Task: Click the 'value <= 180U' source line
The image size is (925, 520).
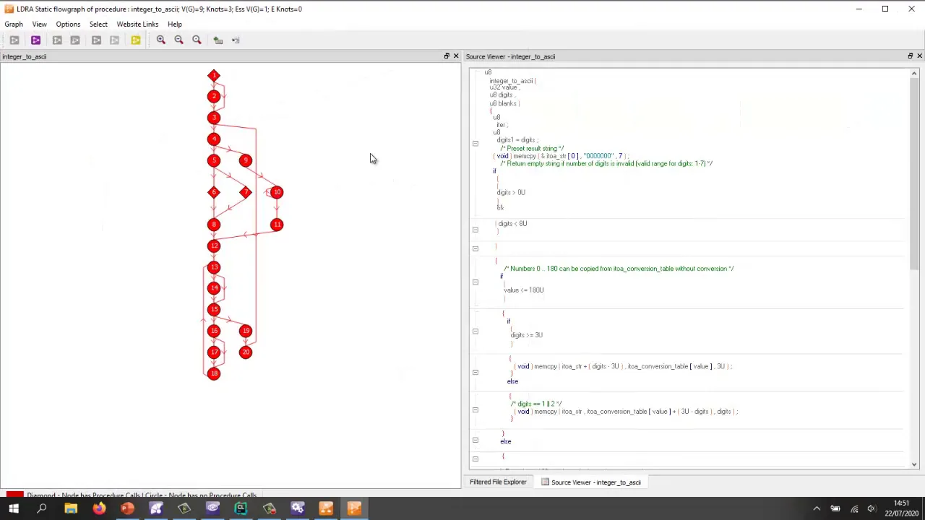Action: pos(523,290)
